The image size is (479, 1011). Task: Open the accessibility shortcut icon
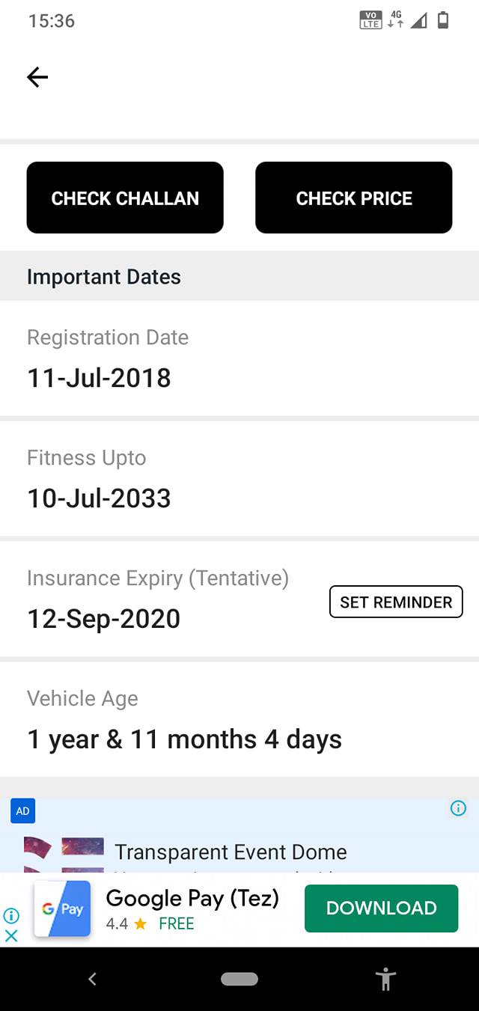(x=386, y=979)
